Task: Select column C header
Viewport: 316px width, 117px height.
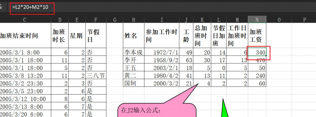Action: (x=25, y=19)
